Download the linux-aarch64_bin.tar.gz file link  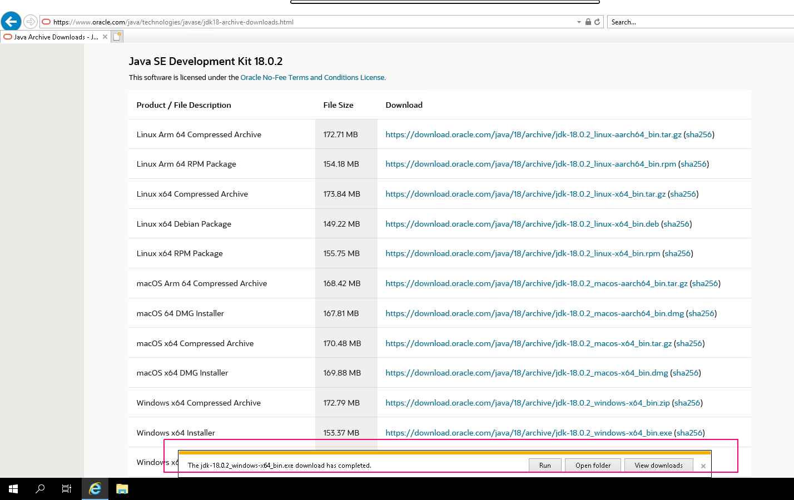point(533,134)
